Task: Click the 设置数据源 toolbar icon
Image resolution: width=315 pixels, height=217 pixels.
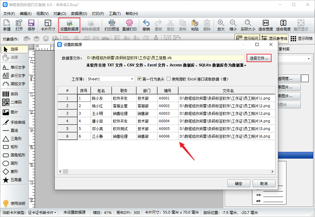Action: (x=69, y=25)
